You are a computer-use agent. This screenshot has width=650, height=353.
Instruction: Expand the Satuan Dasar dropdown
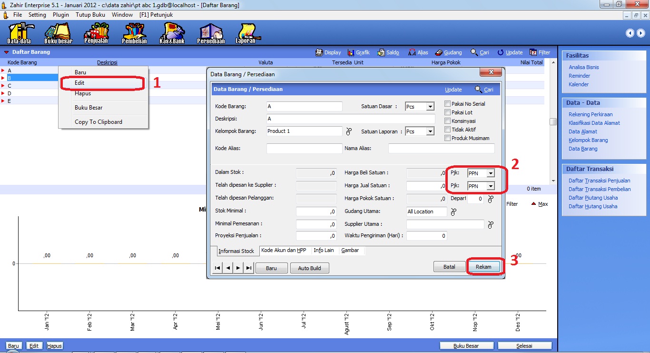(430, 107)
